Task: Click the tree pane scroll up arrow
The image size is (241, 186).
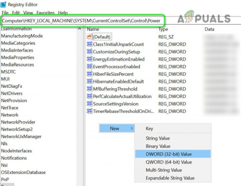Action: 80,29
